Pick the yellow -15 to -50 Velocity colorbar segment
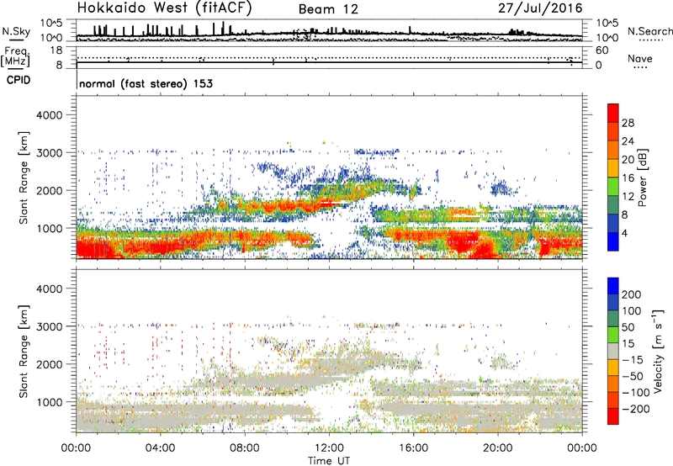This screenshot has width=673, height=466. pos(613,368)
